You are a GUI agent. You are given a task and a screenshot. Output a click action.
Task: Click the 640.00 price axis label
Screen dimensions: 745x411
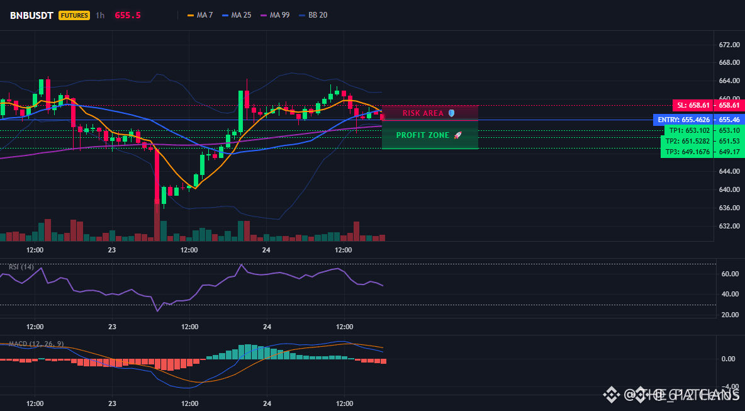point(729,189)
